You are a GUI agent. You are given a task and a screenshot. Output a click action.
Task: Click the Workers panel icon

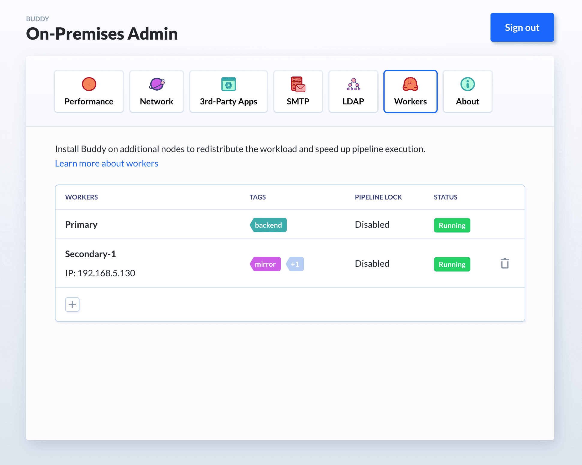pyautogui.click(x=411, y=85)
